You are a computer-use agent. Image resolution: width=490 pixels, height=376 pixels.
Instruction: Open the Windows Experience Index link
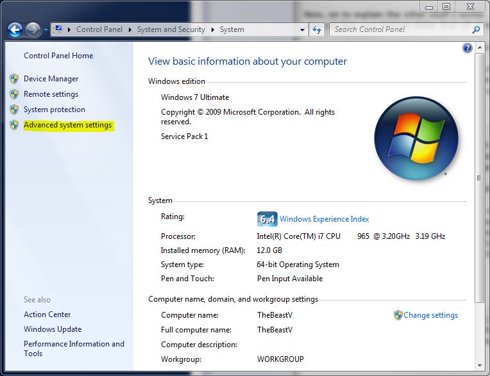(x=324, y=219)
